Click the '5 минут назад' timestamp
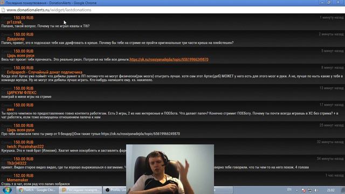Viewport: 345px width, 194px height. coord(332,51)
